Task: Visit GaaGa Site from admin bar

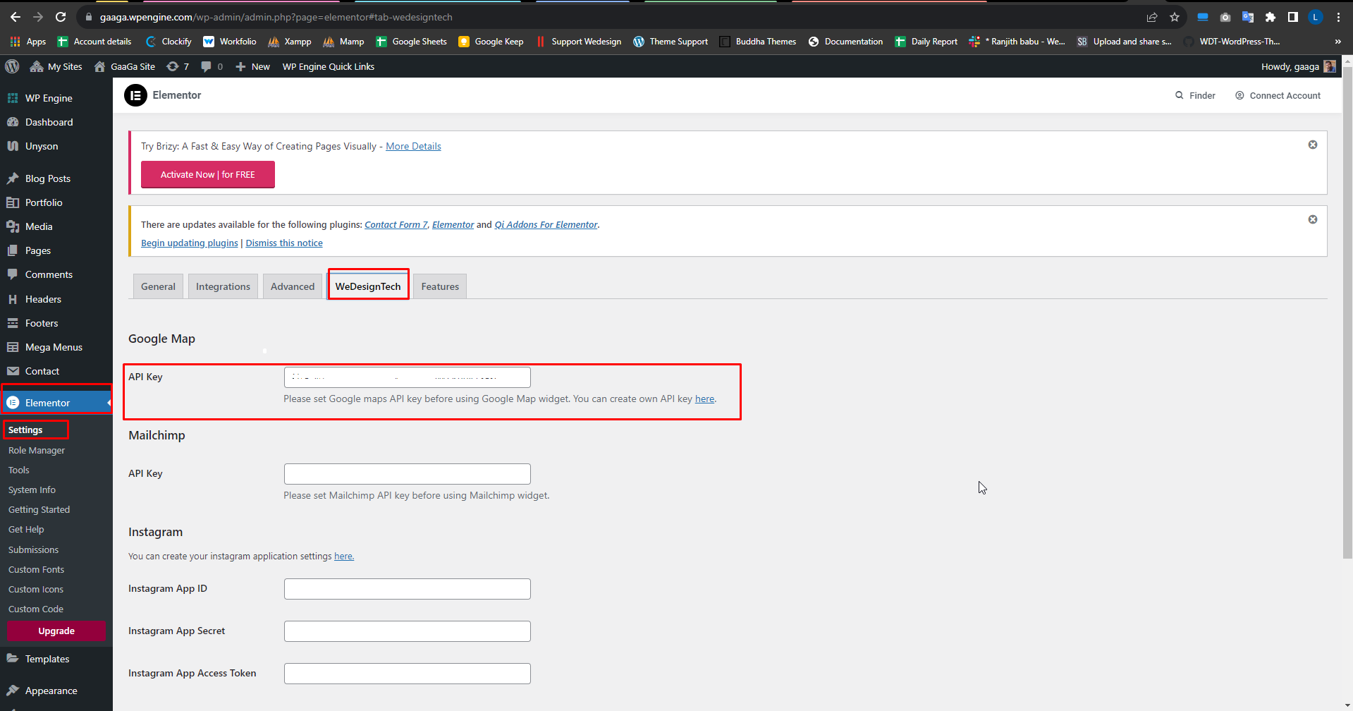Action: coord(125,66)
